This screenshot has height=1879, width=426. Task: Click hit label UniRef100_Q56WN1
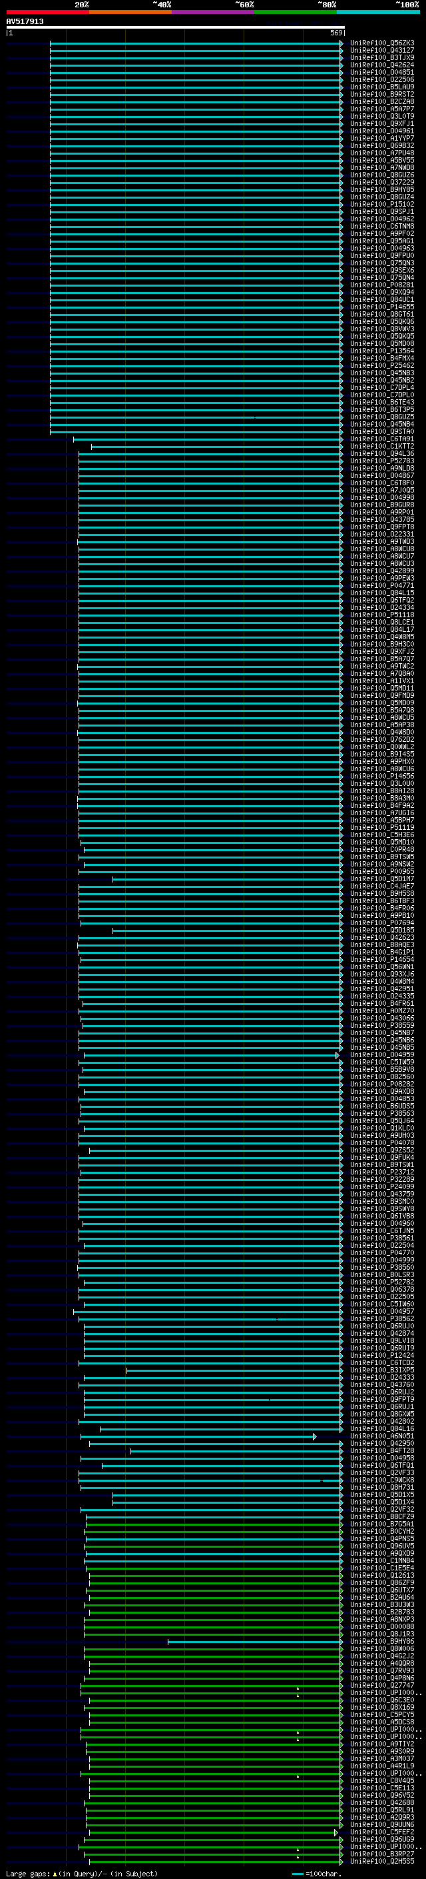click(382, 966)
